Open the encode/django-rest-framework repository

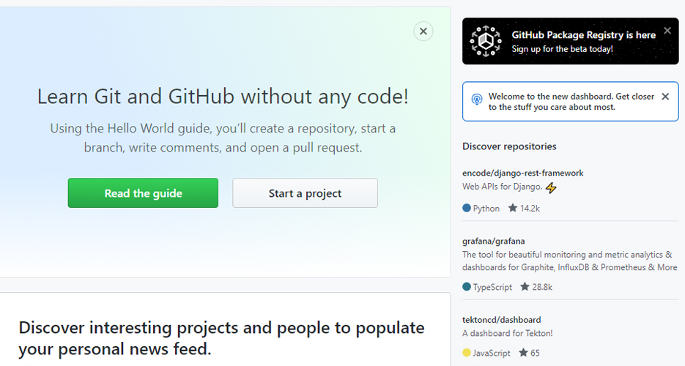click(x=522, y=173)
